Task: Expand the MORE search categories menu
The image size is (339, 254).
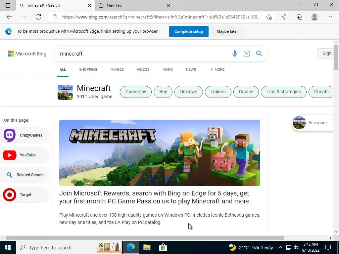Action: click(218, 69)
